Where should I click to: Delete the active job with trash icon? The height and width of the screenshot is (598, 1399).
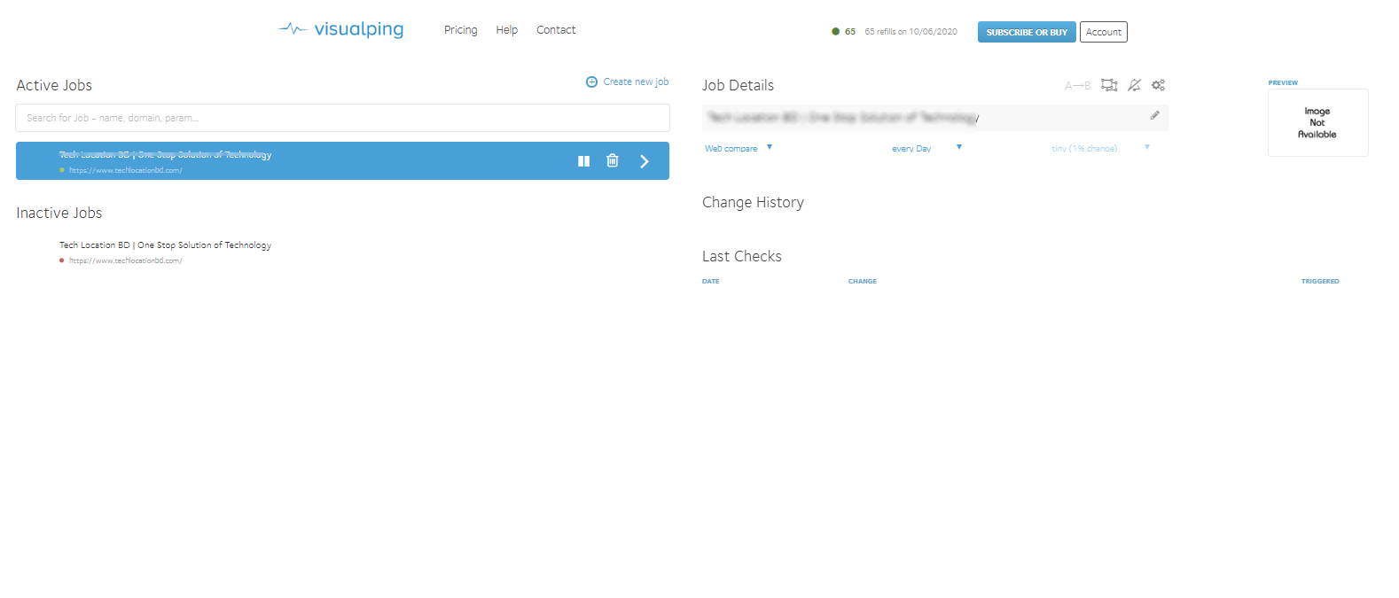coord(612,160)
